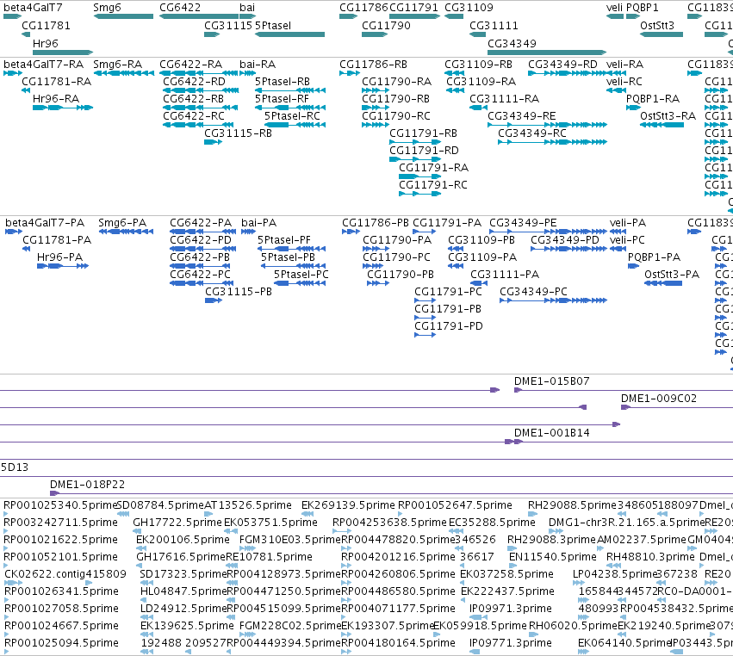The image size is (733, 656).
Task: Select the 5PtaseI gene label
Action: click(x=273, y=25)
